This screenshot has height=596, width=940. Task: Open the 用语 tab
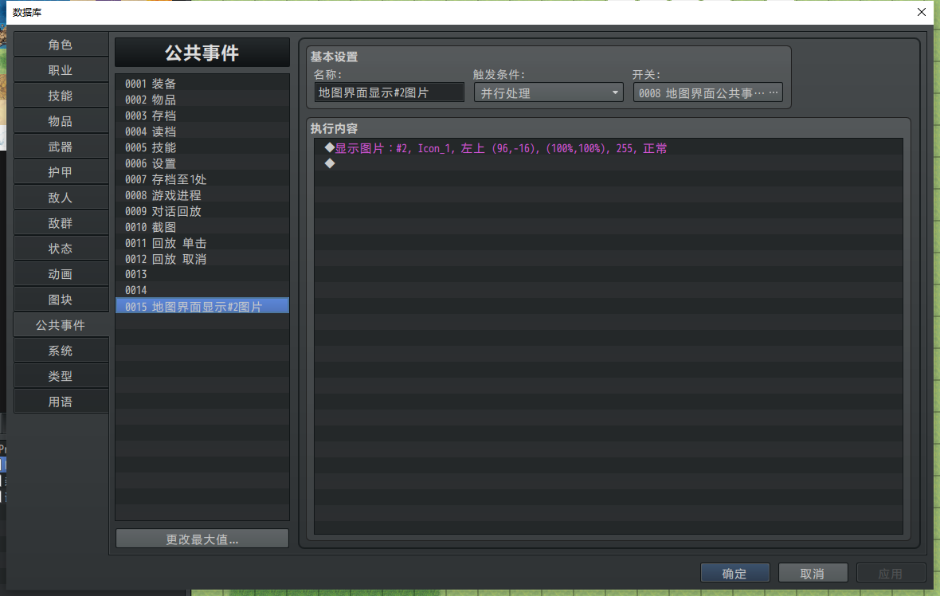61,402
